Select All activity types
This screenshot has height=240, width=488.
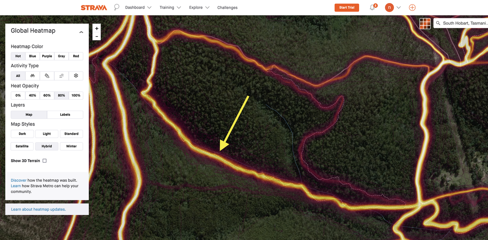[x=18, y=76]
